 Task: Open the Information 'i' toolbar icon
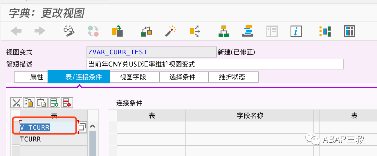[x=296, y=31]
